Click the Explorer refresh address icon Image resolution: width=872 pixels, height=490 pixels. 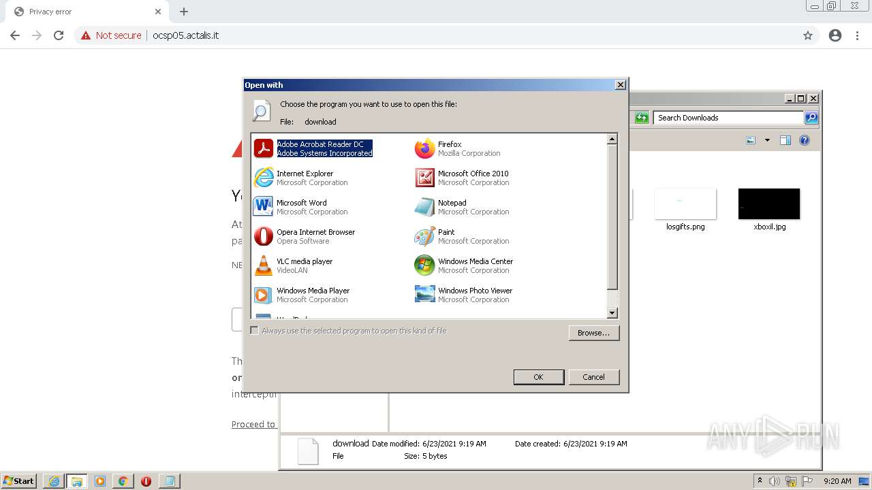[642, 118]
